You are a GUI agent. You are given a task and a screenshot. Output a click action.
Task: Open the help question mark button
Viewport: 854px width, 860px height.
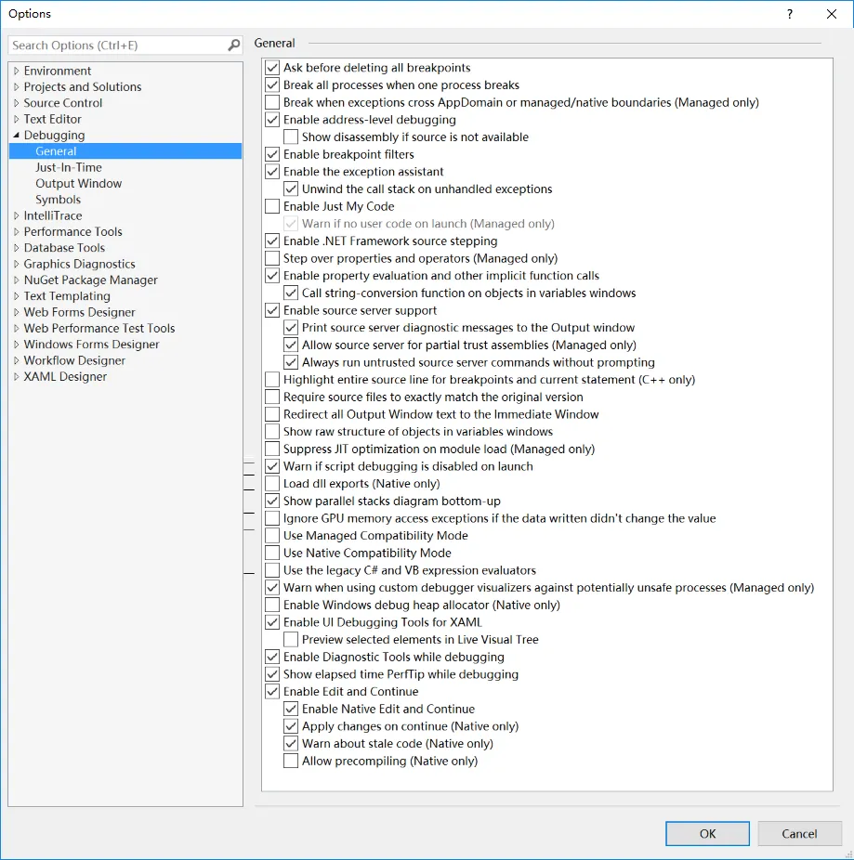[x=790, y=14]
